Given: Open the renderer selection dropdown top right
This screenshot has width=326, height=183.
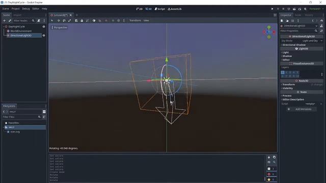Looking at the screenshot, I should pos(316,9).
